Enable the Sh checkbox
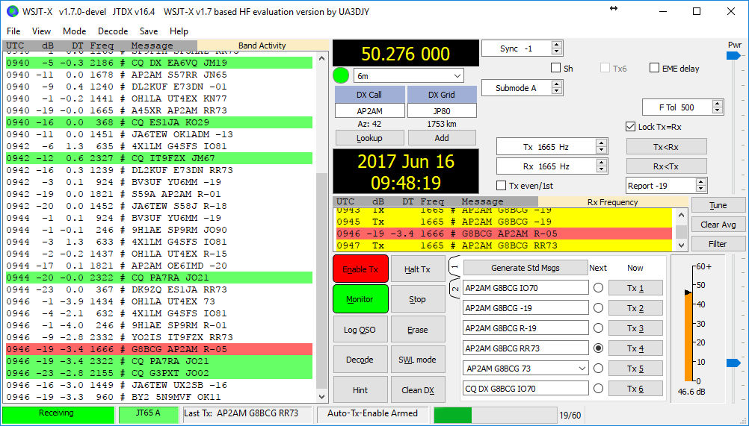Screen dimensions: 749x426 [x=555, y=68]
